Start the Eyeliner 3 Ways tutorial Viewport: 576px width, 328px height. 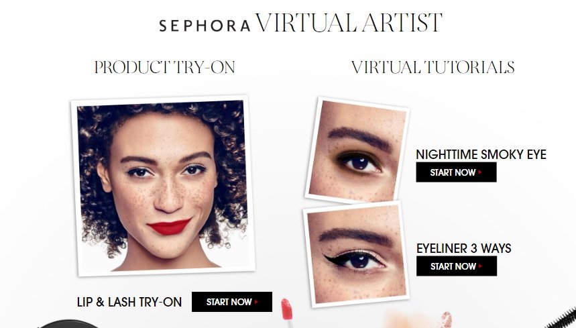[456, 266]
